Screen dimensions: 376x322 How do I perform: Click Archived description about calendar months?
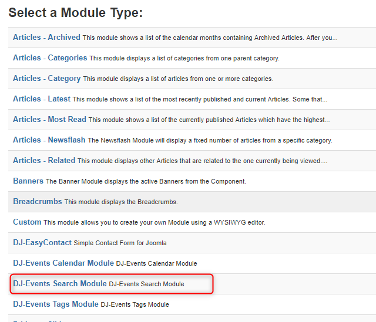coord(210,38)
